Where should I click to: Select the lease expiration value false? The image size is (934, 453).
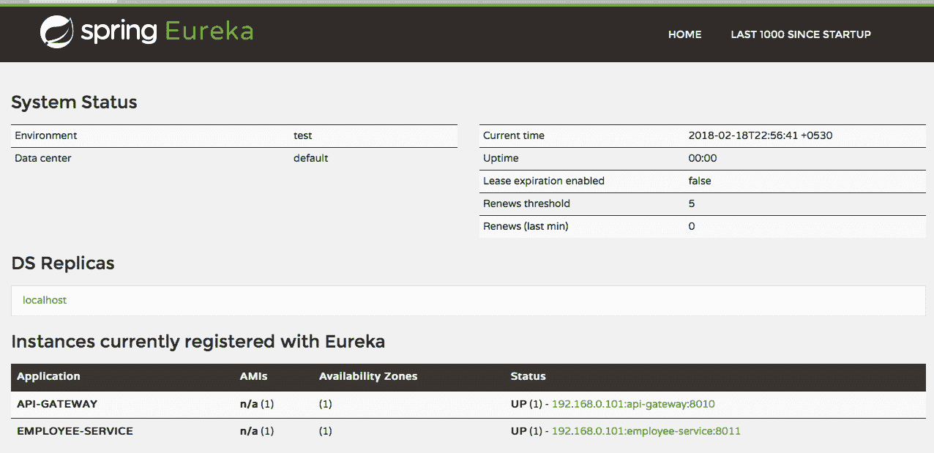click(700, 181)
